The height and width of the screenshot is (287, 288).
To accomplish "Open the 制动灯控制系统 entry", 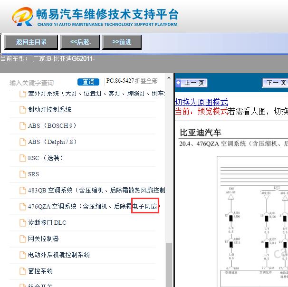I will tap(49, 110).
